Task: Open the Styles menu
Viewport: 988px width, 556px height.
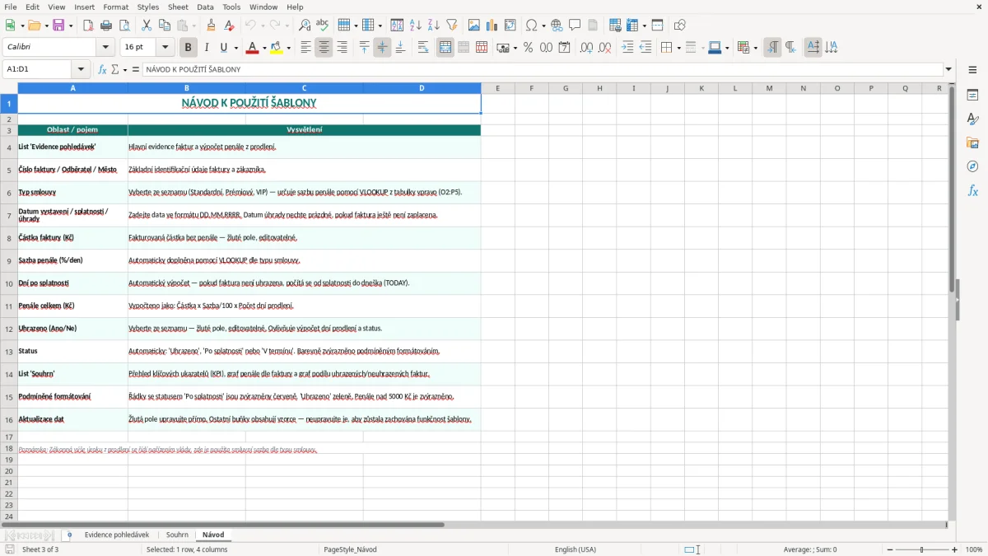Action: [x=148, y=7]
